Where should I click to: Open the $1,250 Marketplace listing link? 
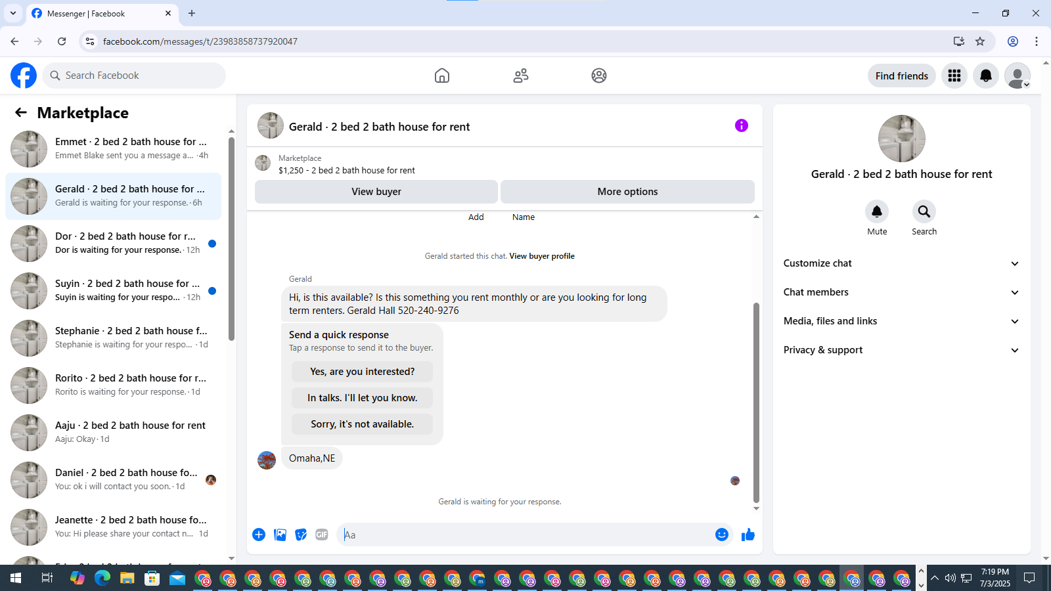click(347, 170)
